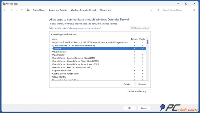This screenshot has height=113, width=200.
Task: Confirm with the OK button
Action: [x=130, y=108]
